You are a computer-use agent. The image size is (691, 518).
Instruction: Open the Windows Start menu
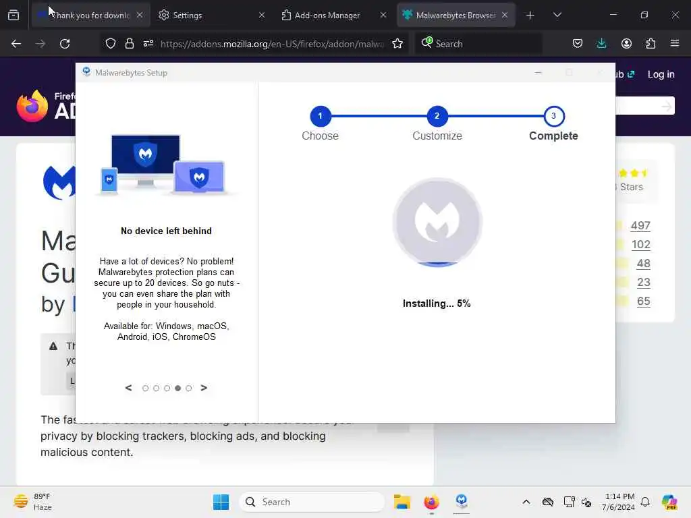tap(221, 502)
